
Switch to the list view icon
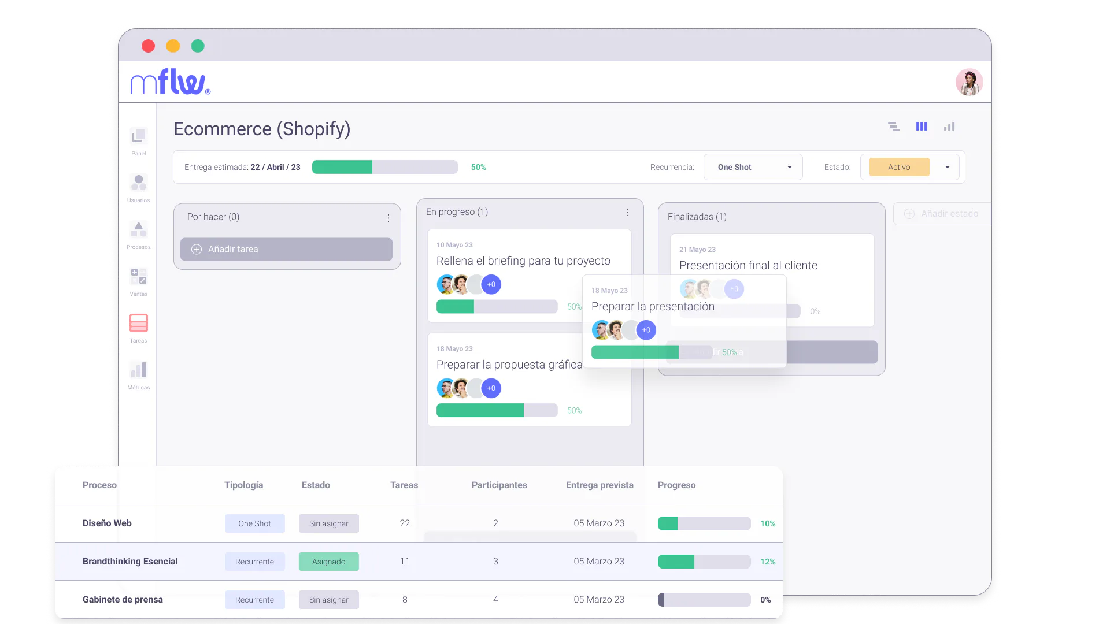point(894,126)
